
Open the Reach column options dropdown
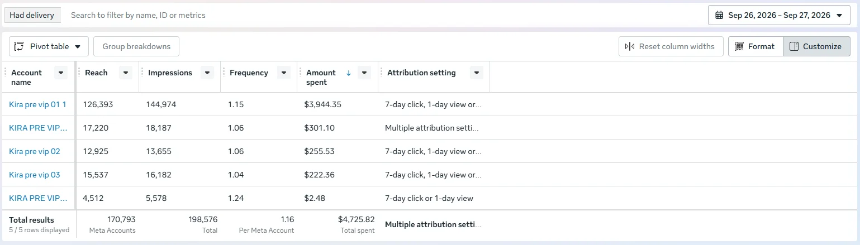pos(126,73)
